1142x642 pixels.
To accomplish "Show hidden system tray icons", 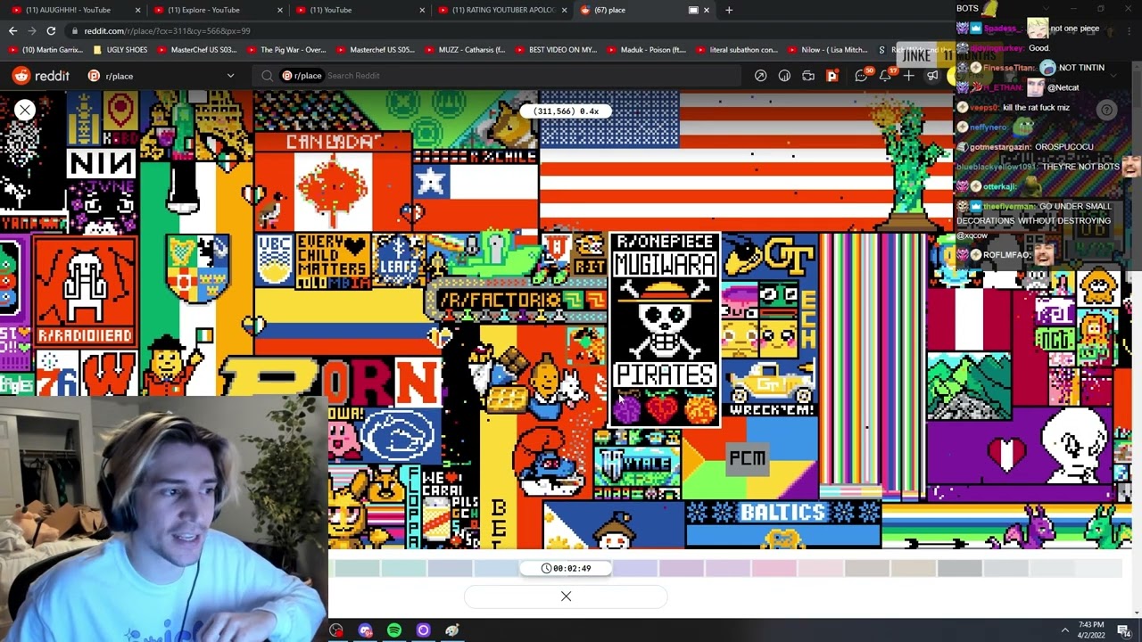I will click(x=1064, y=630).
